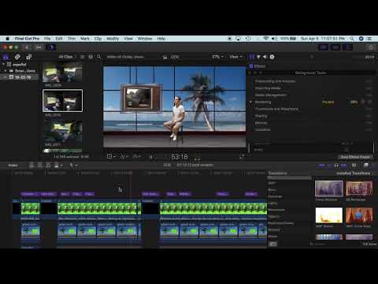This screenshot has height=284, width=378.
Task: Open the keyword editor key icon
Action: click(39, 47)
